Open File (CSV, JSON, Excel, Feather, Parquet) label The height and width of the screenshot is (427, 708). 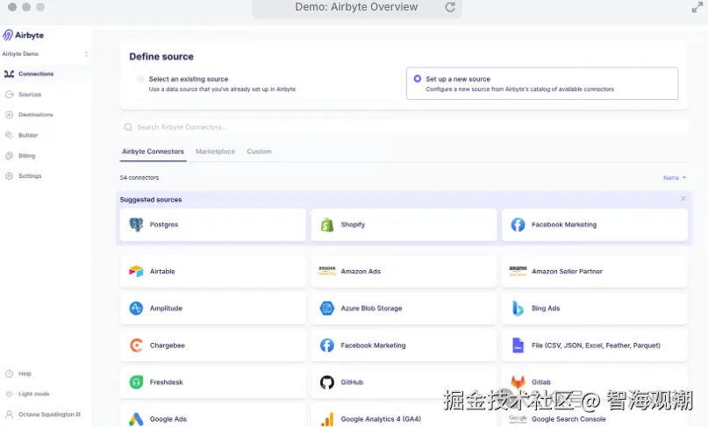596,345
